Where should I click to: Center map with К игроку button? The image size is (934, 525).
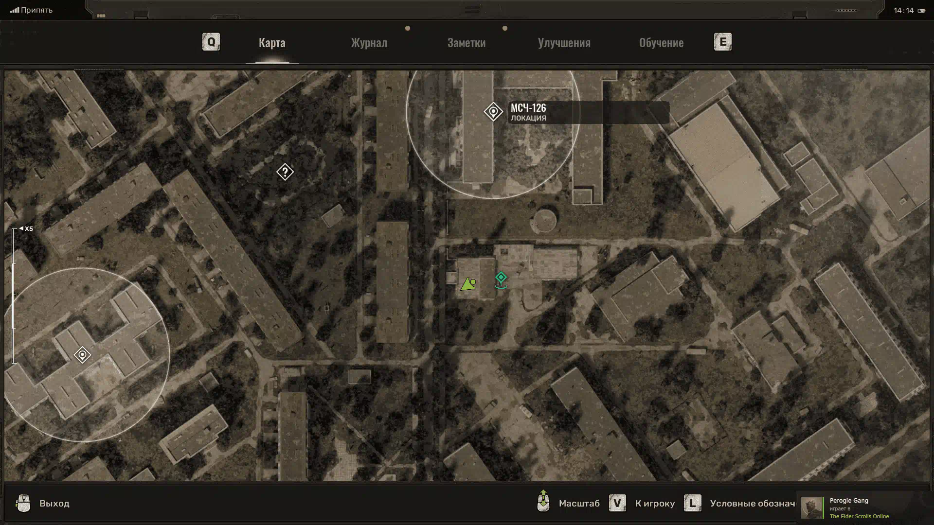[x=654, y=503]
